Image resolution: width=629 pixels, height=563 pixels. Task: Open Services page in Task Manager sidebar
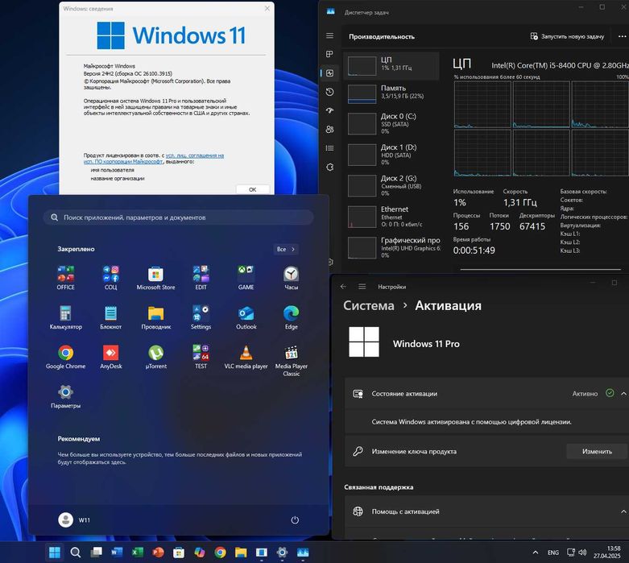[329, 167]
